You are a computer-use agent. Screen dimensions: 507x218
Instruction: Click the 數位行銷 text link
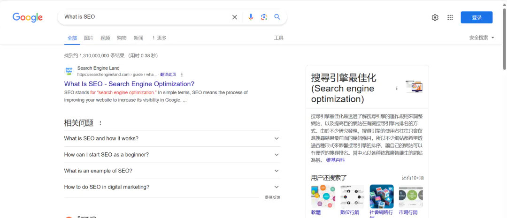[x=350, y=212]
